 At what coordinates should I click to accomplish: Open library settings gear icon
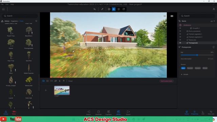pyautogui.click(x=36, y=21)
